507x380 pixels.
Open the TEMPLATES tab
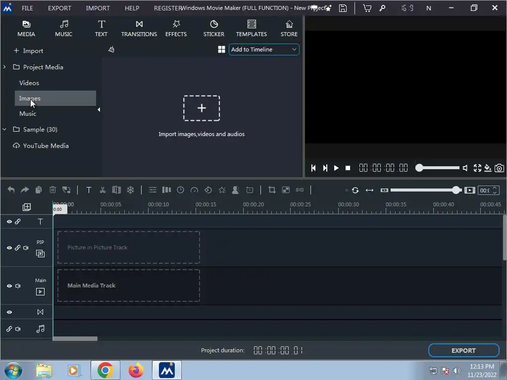252,28
